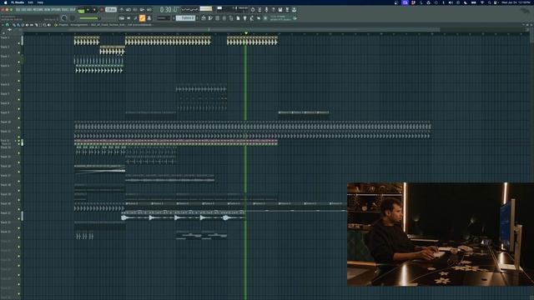Open the FILE menu in FL Studio
534x300 pixels.
pyautogui.click(x=18, y=9)
